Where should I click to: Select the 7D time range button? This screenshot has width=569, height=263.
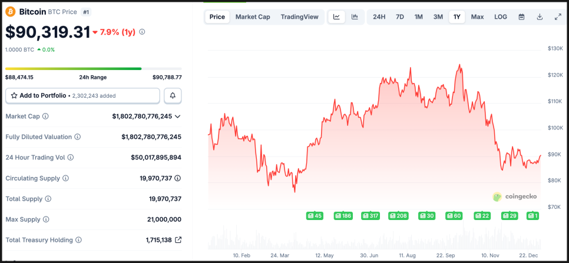coord(400,16)
